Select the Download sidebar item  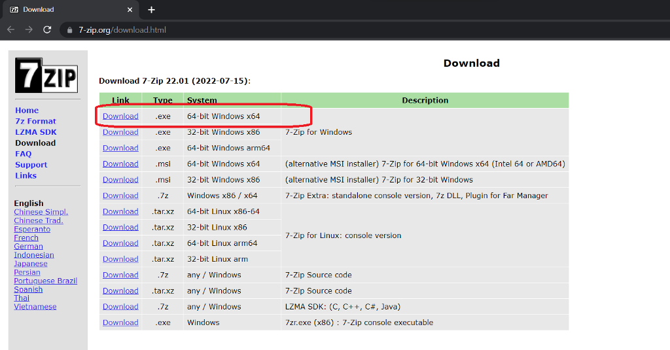35,143
